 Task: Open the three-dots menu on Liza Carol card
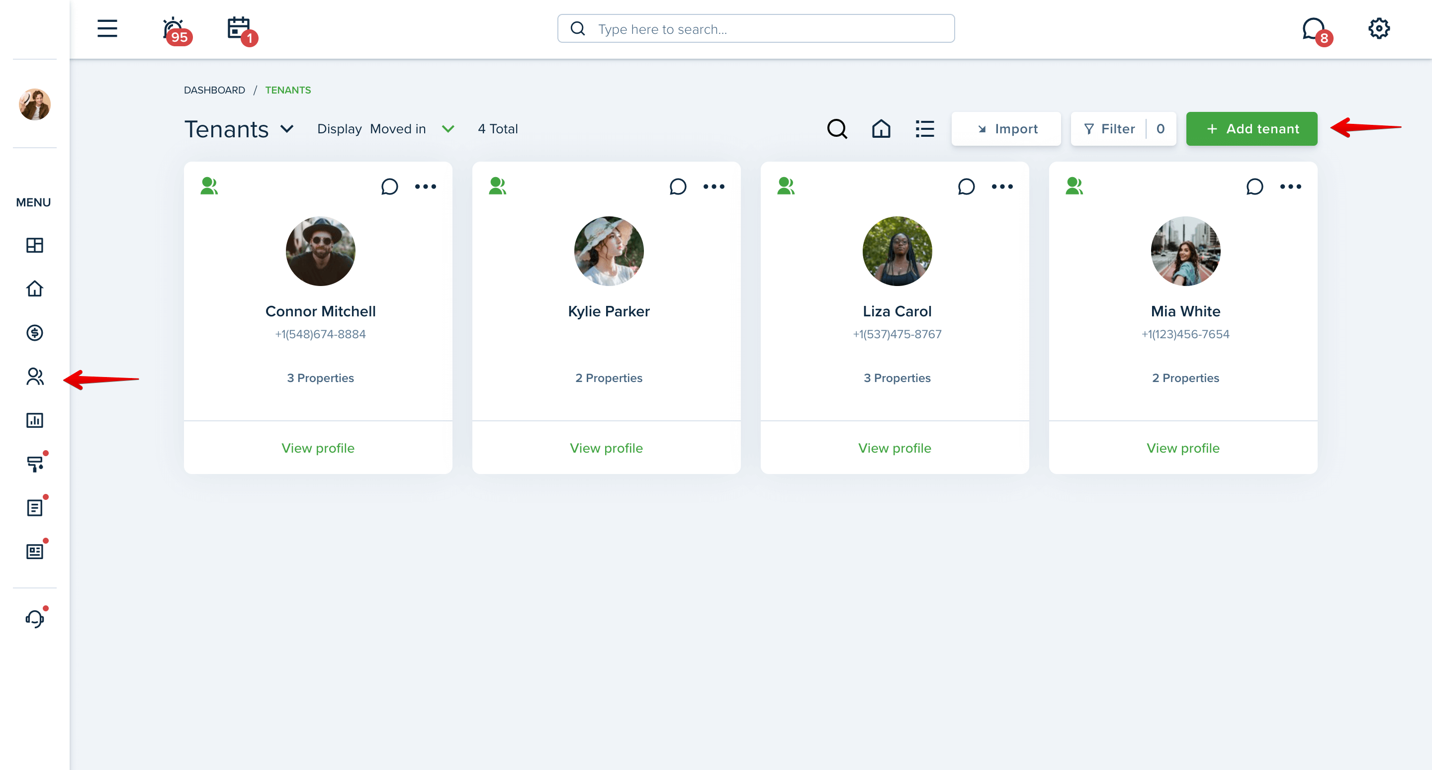[x=1002, y=187]
